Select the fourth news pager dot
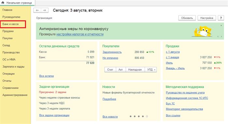Viewport: 228px width, 124px height. pyautogui.click(x=143, y=116)
